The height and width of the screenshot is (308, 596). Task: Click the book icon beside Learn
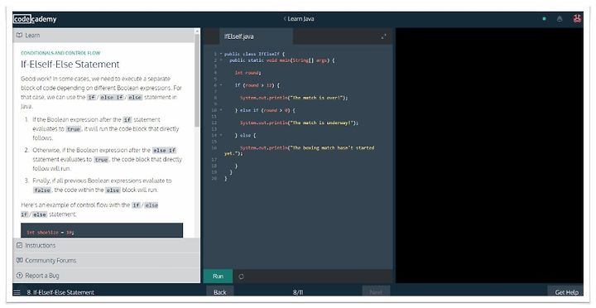[x=19, y=35]
